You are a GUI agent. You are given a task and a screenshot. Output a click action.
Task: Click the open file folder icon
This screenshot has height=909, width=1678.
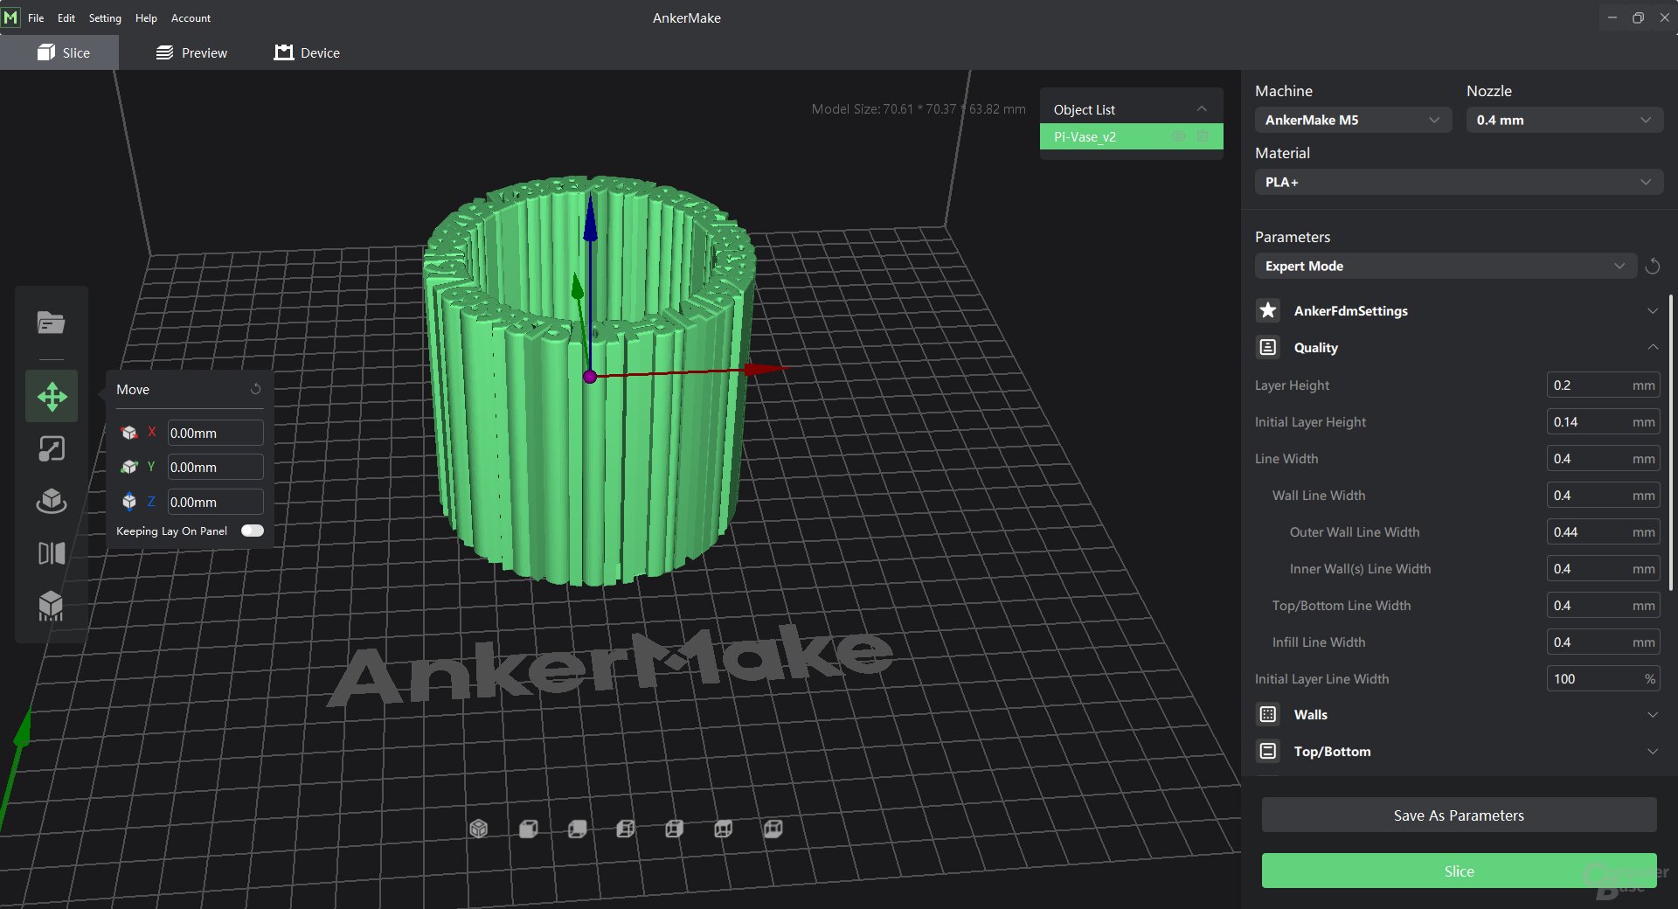tap(51, 323)
